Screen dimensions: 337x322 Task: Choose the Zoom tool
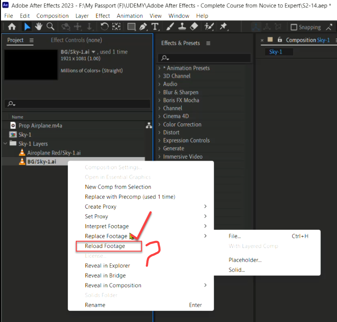50,26
